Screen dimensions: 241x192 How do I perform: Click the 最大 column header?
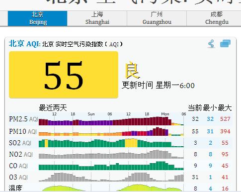[225, 108]
